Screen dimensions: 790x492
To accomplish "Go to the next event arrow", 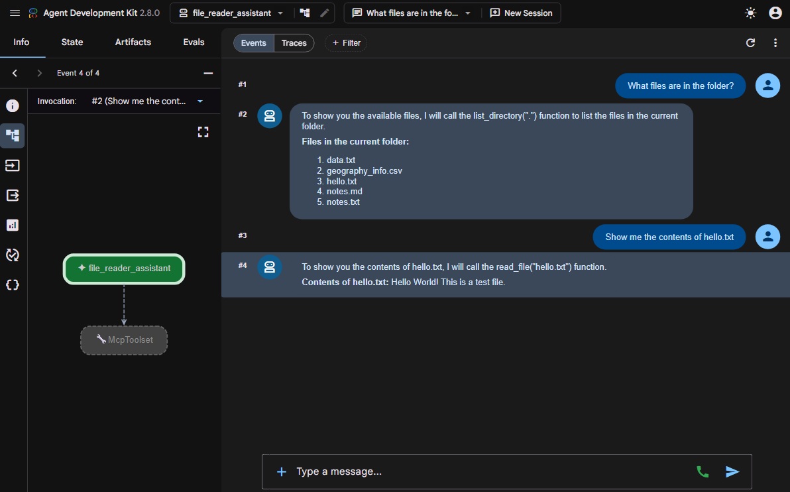I will [39, 73].
